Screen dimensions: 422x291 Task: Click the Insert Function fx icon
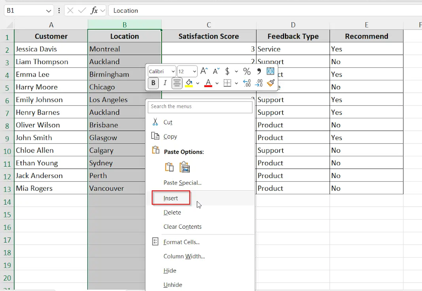pyautogui.click(x=94, y=10)
